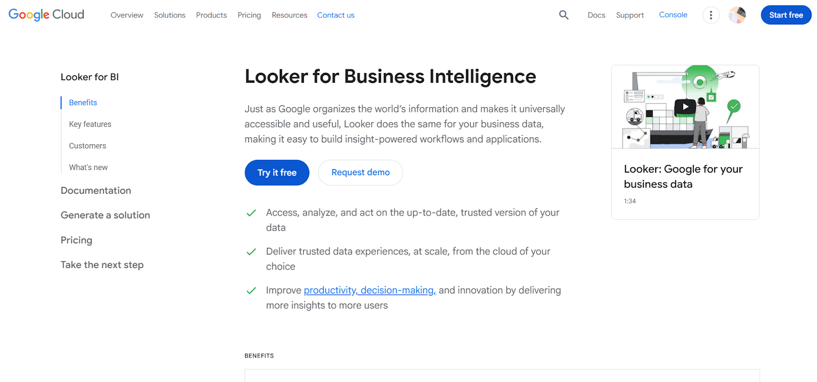817x382 pixels.
Task: Go to the Console
Action: (672, 15)
